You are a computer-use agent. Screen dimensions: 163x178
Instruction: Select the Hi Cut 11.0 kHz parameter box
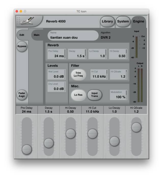[x=99, y=74]
